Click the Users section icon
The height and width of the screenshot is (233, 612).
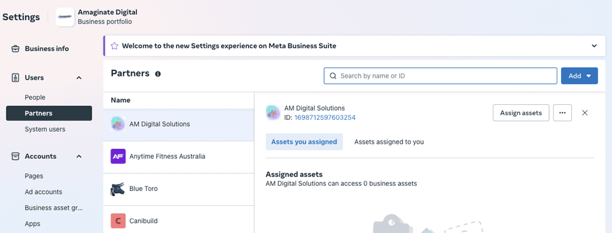(x=15, y=78)
